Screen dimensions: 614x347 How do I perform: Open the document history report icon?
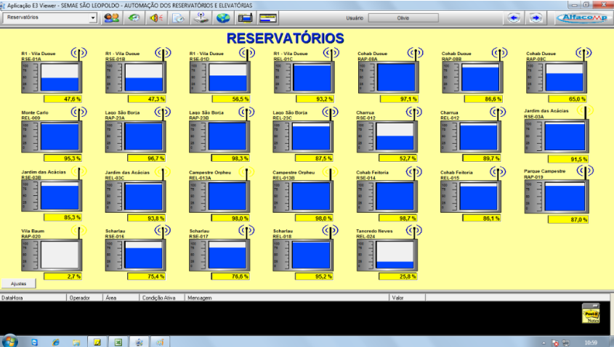[178, 17]
